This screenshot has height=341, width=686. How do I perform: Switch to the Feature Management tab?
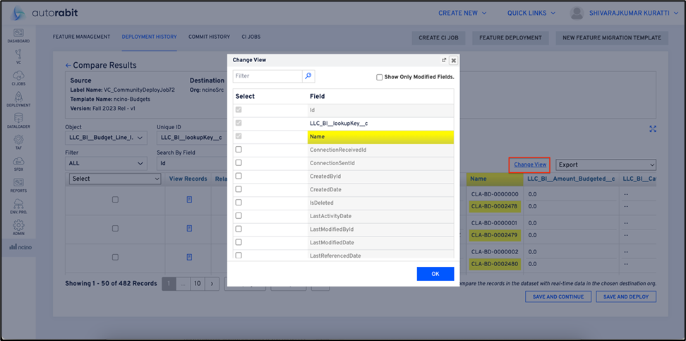pos(82,37)
